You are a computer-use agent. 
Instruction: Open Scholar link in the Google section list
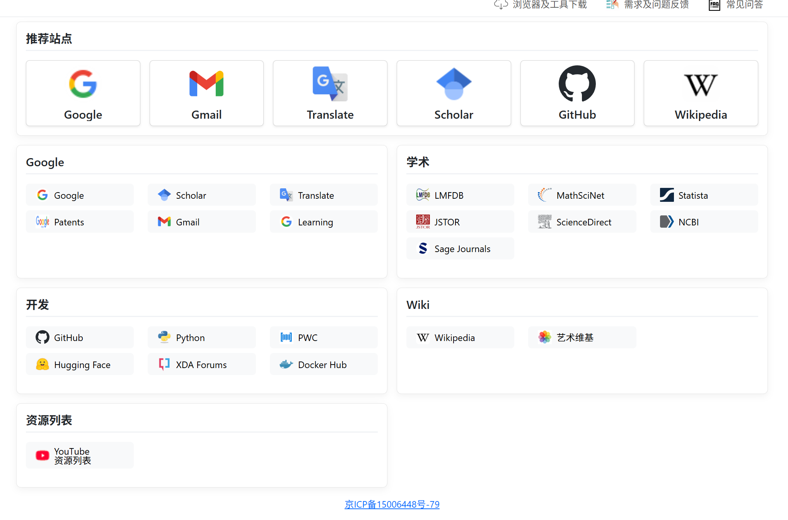tap(202, 195)
